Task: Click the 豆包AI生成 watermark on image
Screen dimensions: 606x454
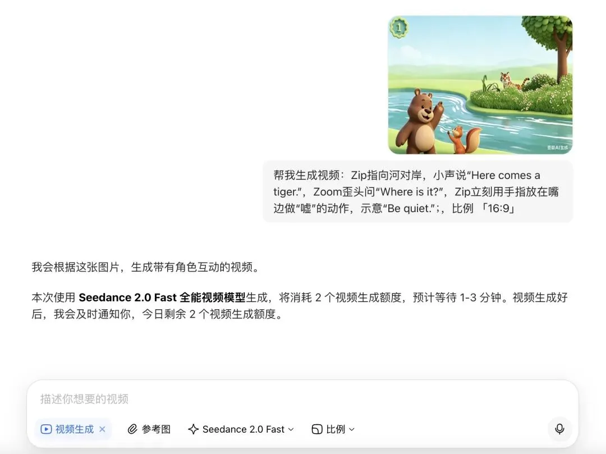Action: tap(557, 148)
